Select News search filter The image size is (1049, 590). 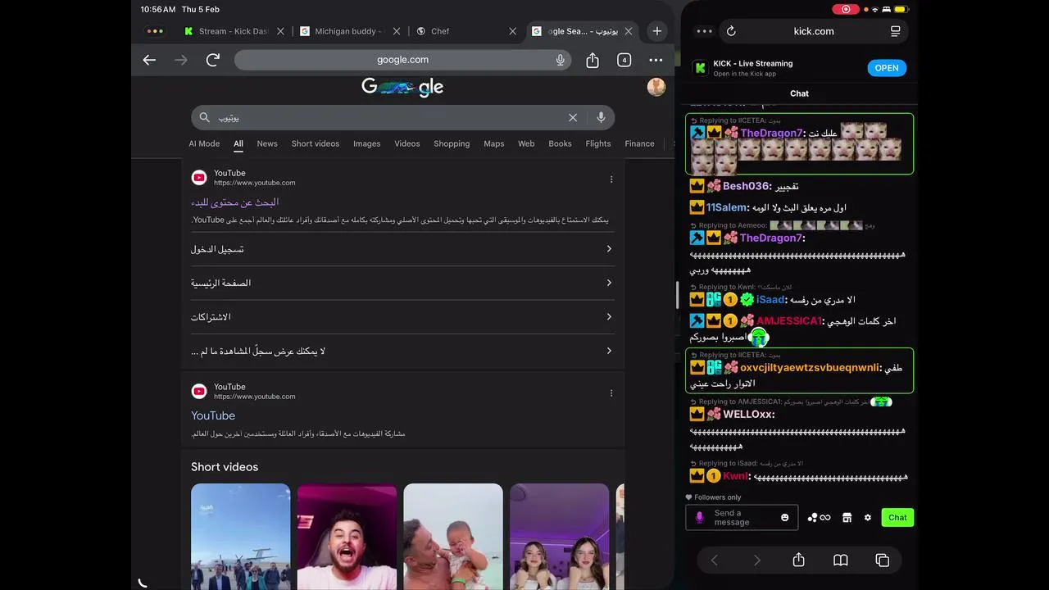click(x=267, y=143)
